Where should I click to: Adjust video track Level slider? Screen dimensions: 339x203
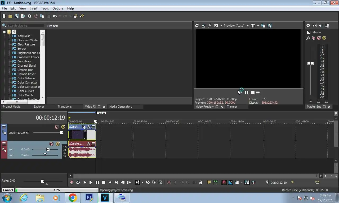(x=61, y=133)
